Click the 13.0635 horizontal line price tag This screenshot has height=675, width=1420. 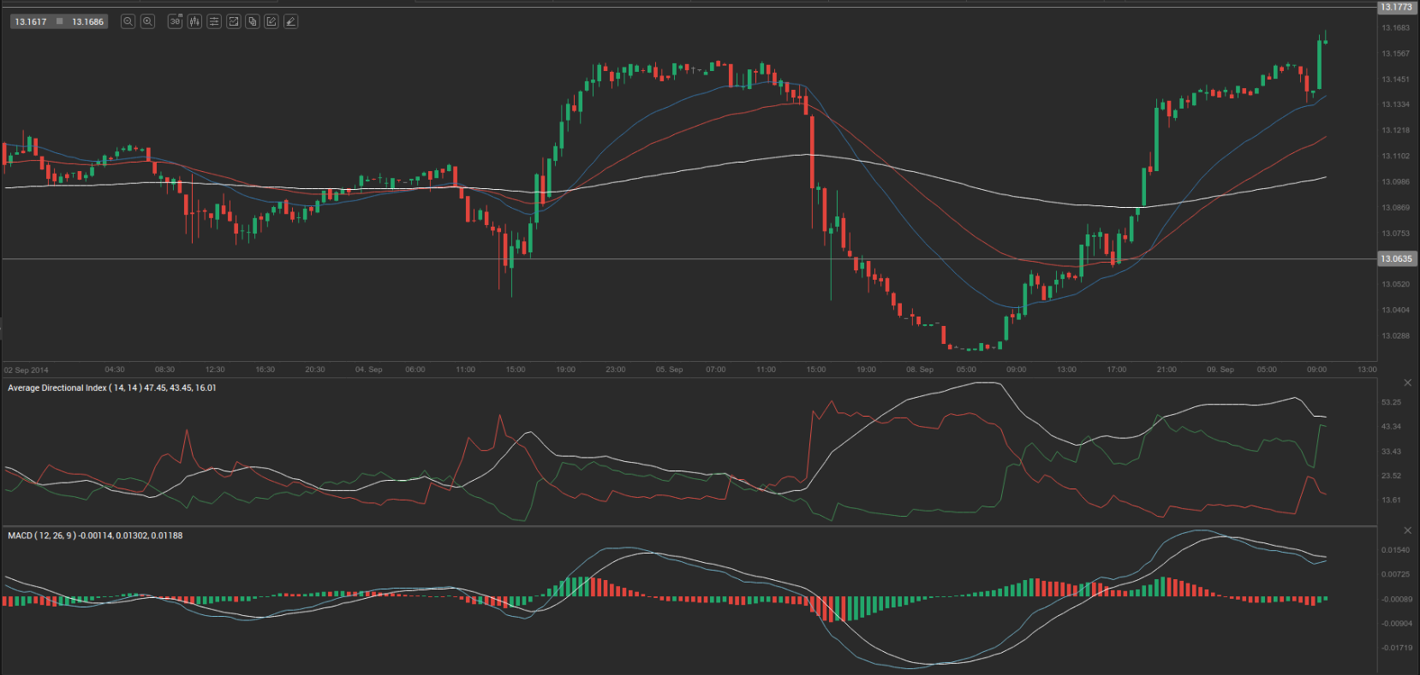point(1396,258)
